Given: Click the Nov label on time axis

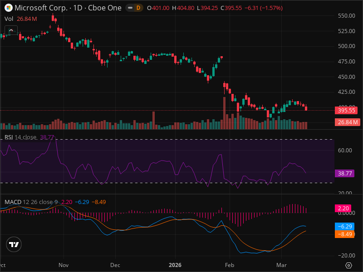Looking at the screenshot, I should coord(64,265).
